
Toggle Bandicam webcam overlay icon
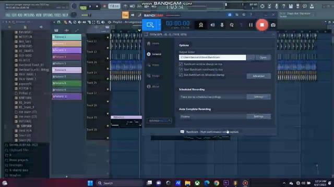coord(200,25)
